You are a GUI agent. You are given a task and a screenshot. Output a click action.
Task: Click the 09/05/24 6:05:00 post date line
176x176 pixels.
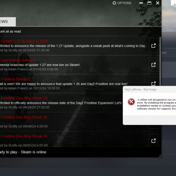point(24,145)
